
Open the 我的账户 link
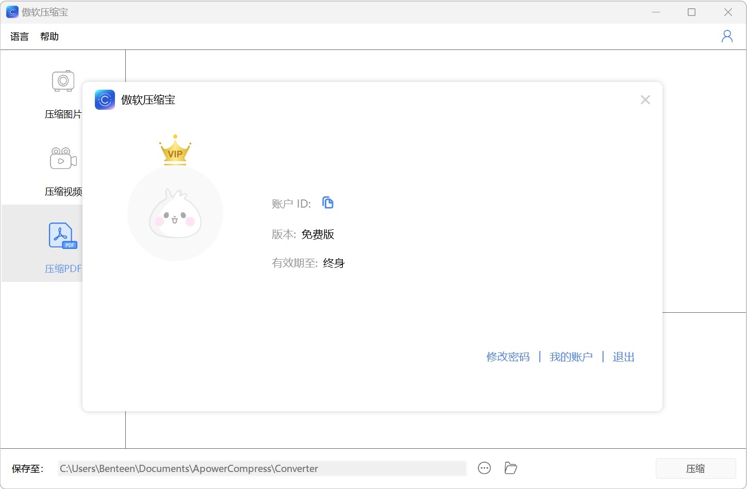coord(571,357)
